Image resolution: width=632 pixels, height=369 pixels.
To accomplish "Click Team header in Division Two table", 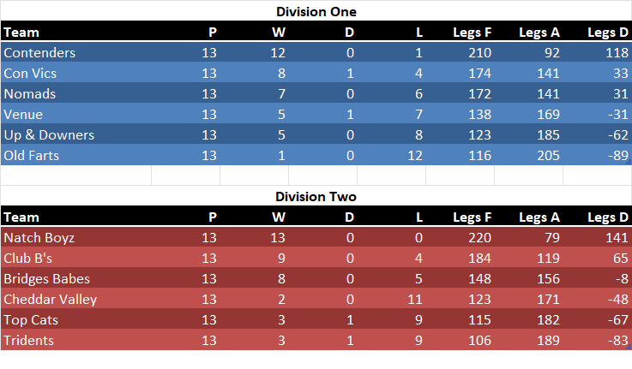I will pyautogui.click(x=21, y=217).
